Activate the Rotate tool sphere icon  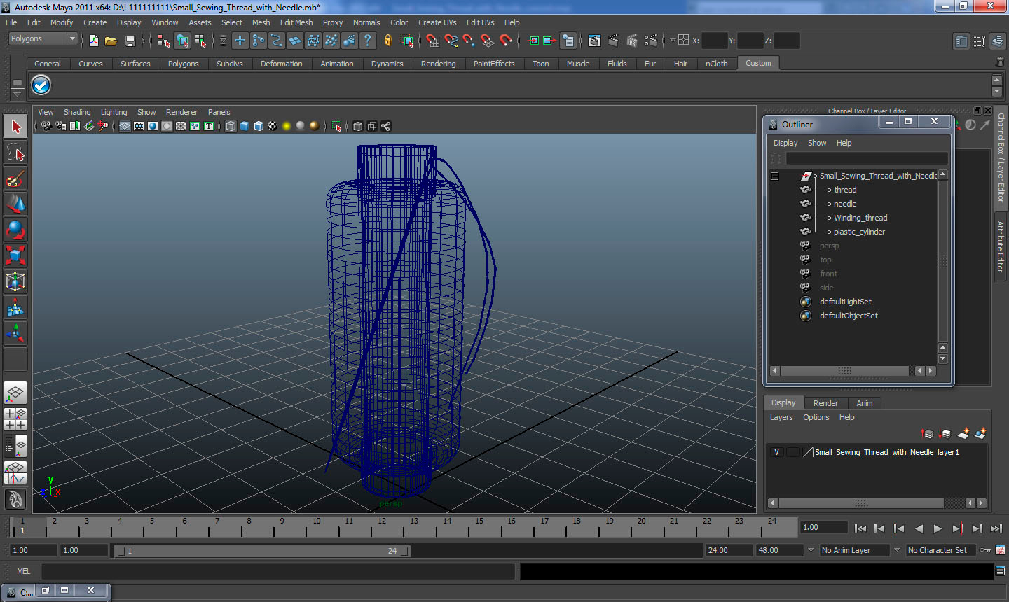pos(15,230)
